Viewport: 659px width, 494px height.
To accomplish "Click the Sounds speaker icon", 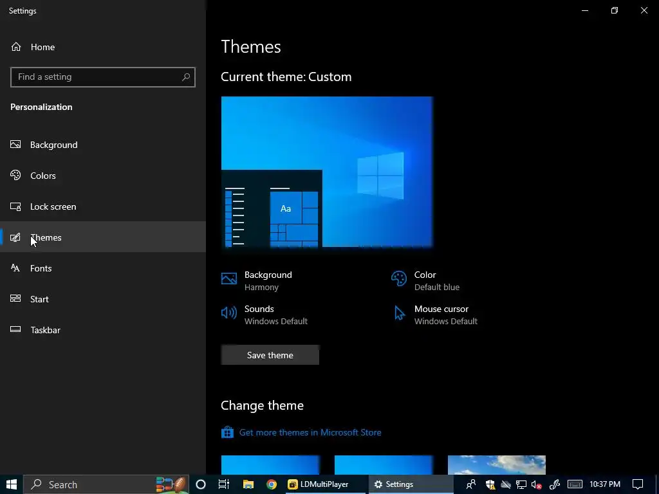I will pyautogui.click(x=229, y=313).
